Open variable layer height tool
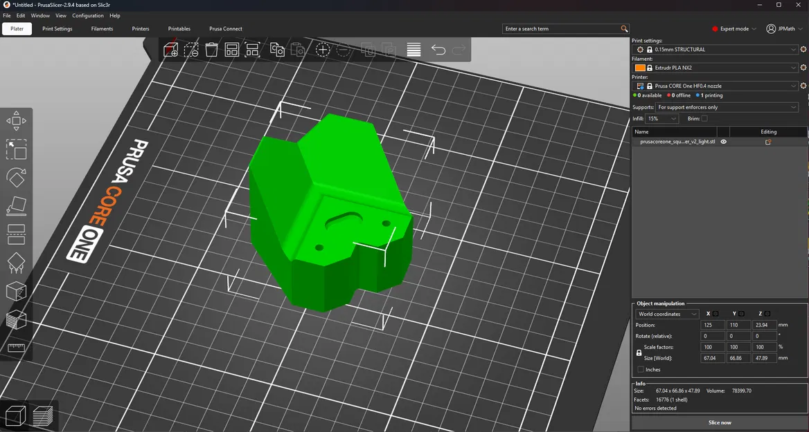The height and width of the screenshot is (432, 809). [414, 50]
